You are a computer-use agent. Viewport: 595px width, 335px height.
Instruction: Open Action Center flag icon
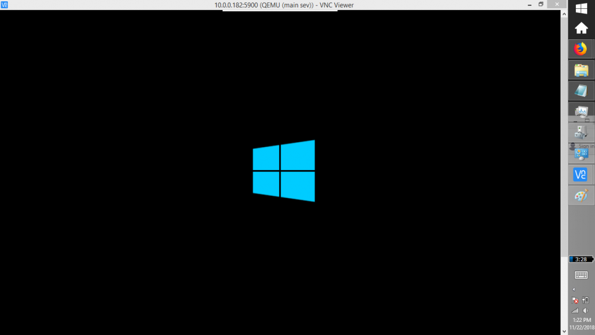point(575,300)
